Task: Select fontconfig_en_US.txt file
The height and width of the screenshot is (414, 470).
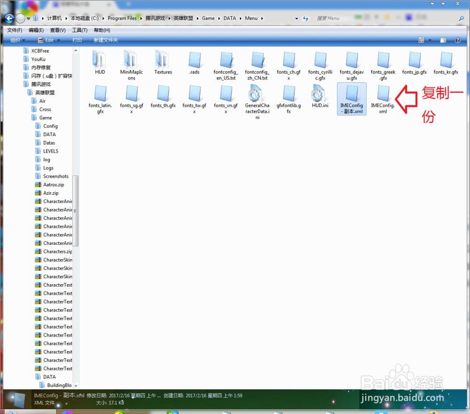Action: point(226,65)
